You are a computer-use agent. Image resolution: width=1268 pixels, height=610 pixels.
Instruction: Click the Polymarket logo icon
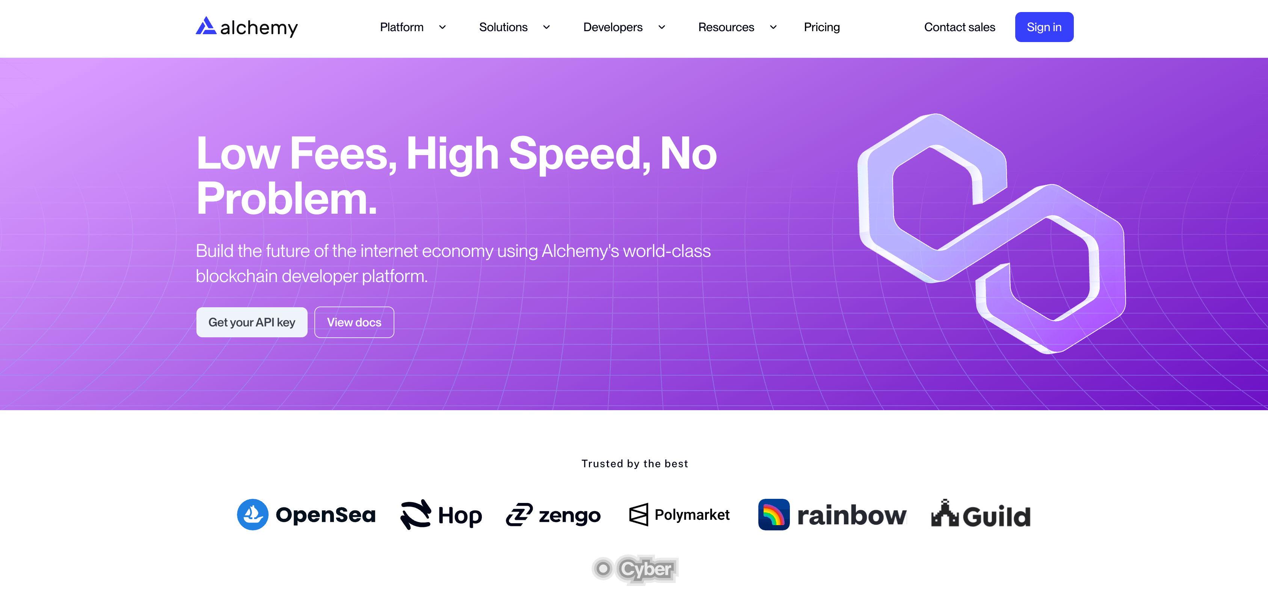(639, 515)
